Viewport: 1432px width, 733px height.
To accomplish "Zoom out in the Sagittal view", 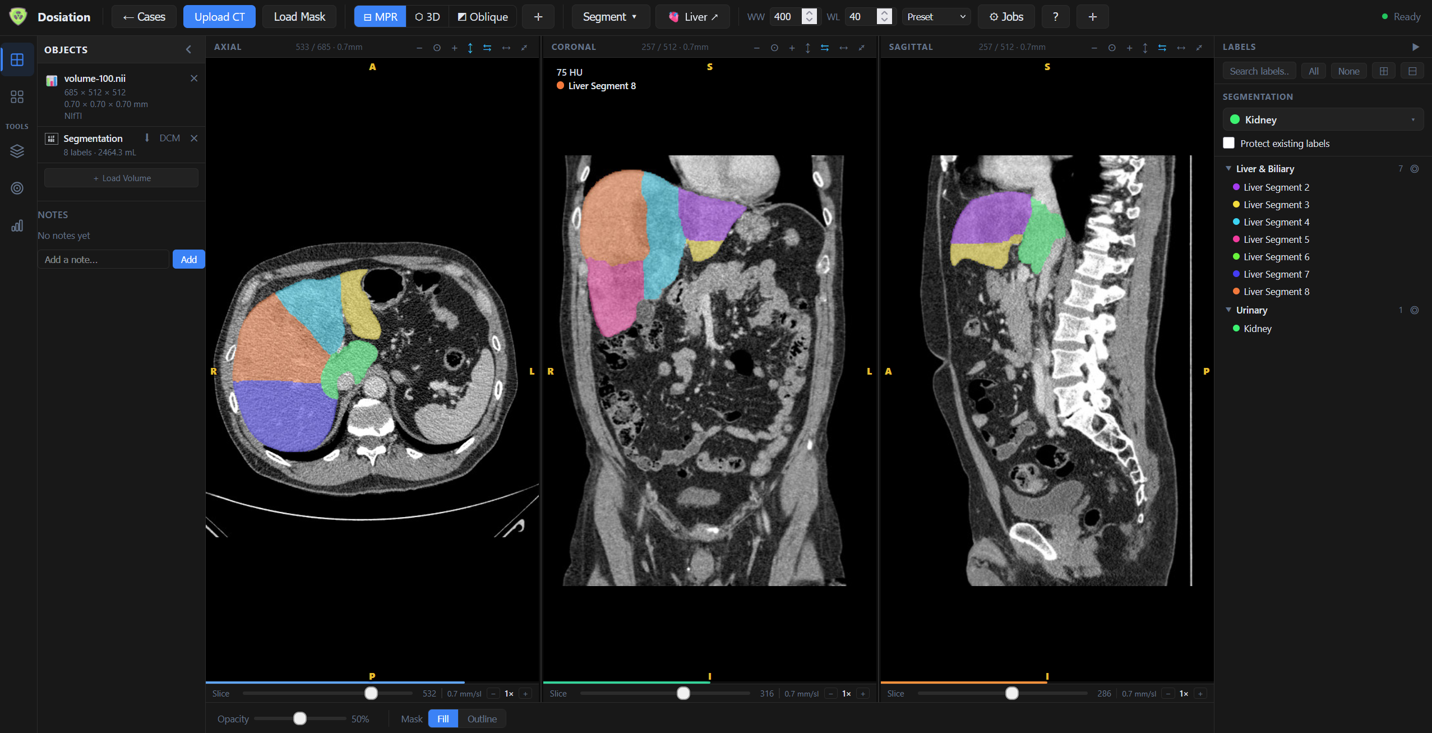I will (1094, 48).
